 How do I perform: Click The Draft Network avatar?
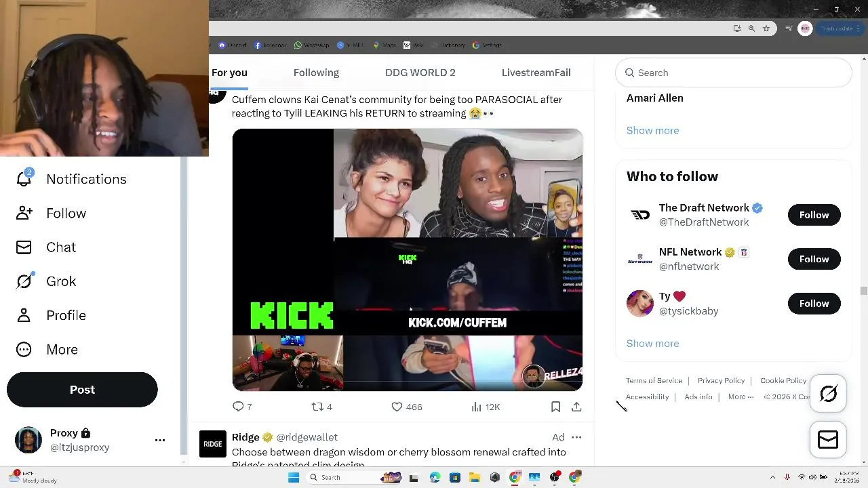[x=640, y=215]
